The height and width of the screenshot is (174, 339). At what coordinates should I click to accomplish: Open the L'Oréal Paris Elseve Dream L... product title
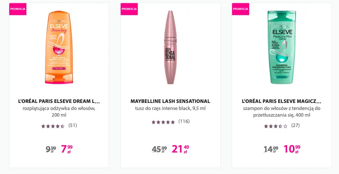[59, 101]
